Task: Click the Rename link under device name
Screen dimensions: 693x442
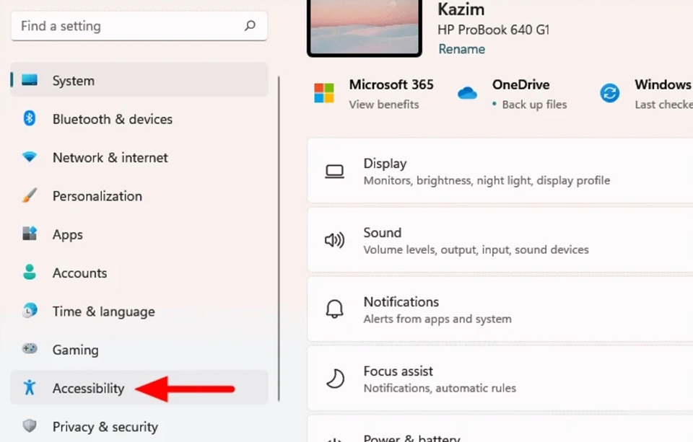Action: pyautogui.click(x=461, y=49)
